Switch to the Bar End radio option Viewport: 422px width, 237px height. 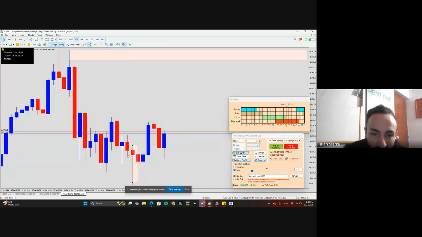(235, 179)
